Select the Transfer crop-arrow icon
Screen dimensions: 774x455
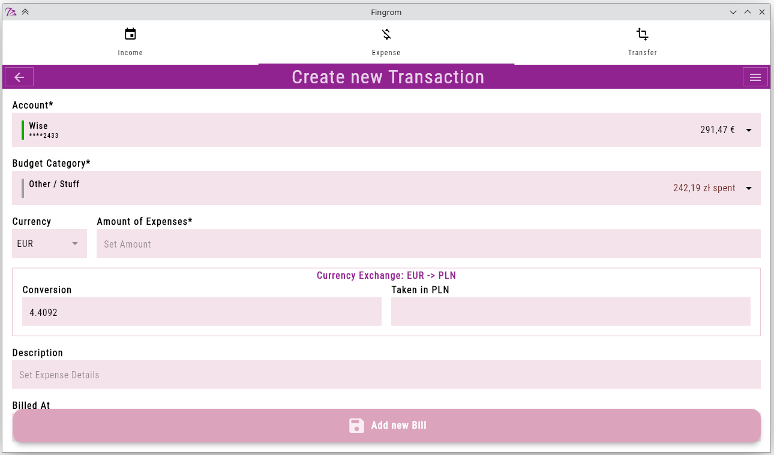642,34
